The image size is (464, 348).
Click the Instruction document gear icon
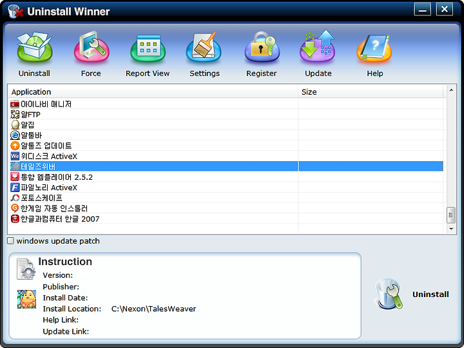coord(26,269)
